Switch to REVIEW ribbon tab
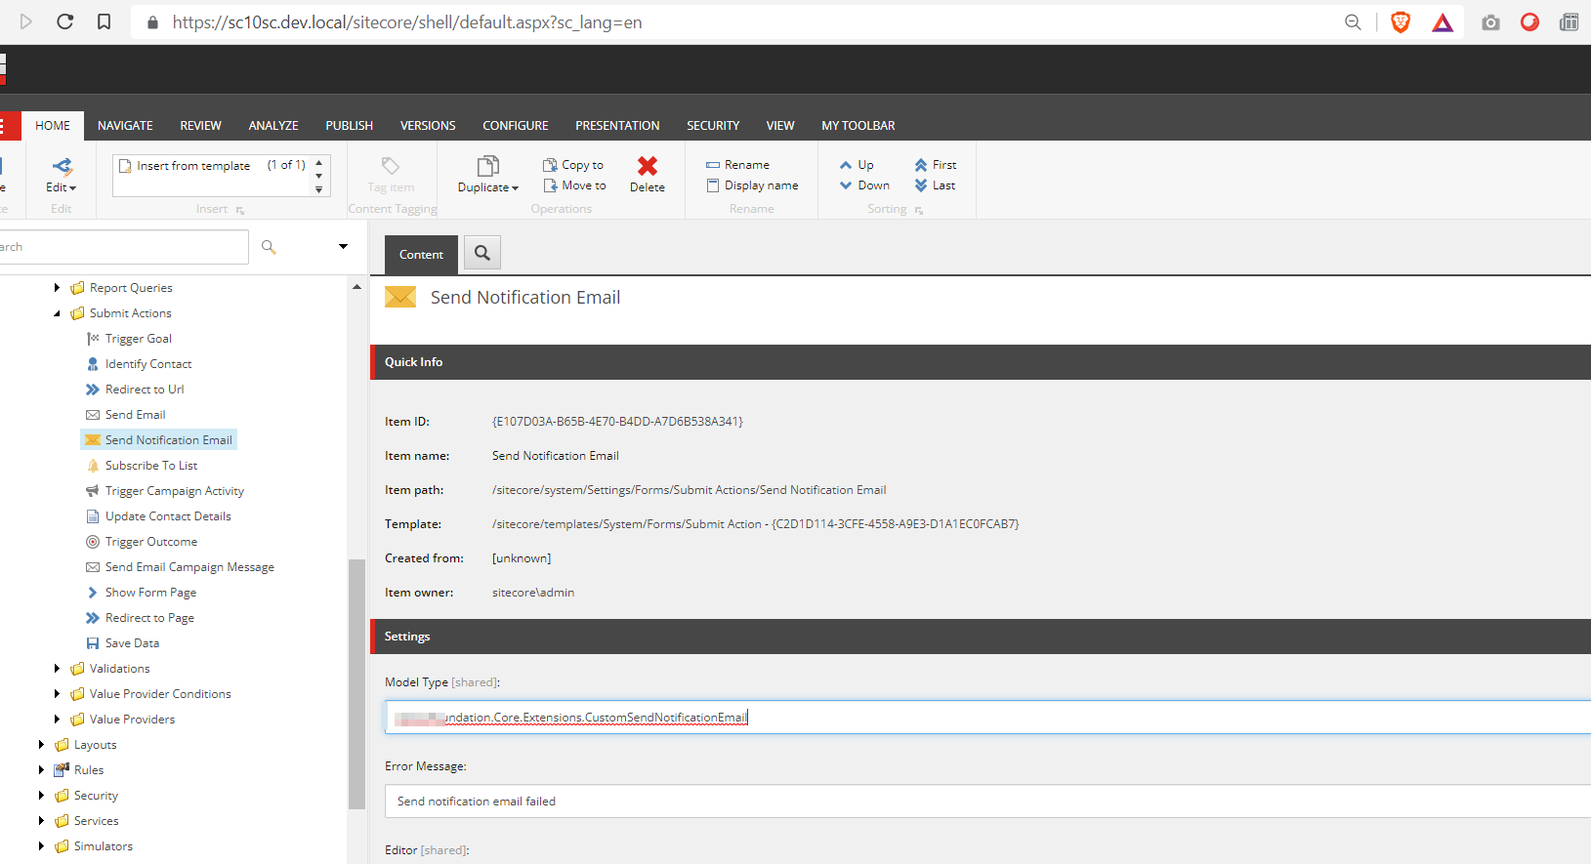1591x864 pixels. tap(200, 126)
